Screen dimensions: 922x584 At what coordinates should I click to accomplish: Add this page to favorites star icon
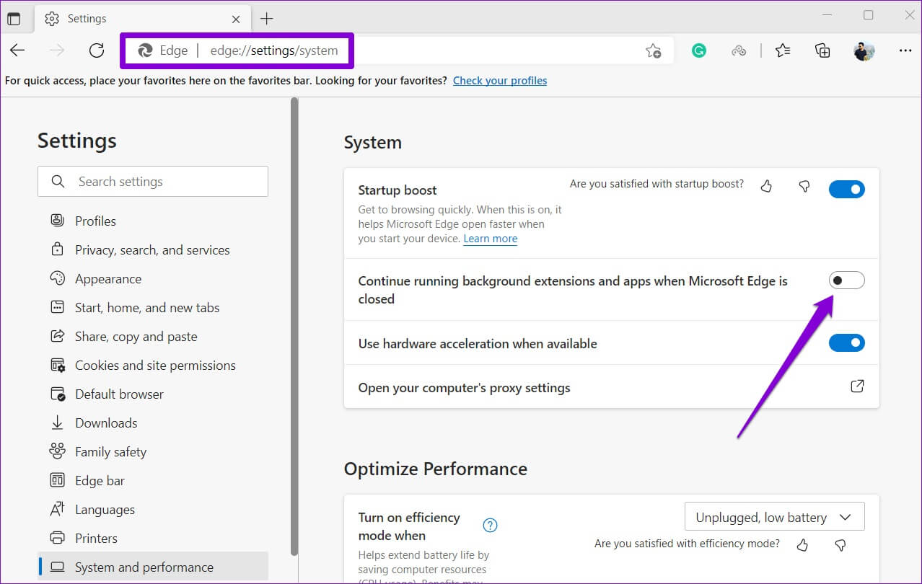point(653,50)
